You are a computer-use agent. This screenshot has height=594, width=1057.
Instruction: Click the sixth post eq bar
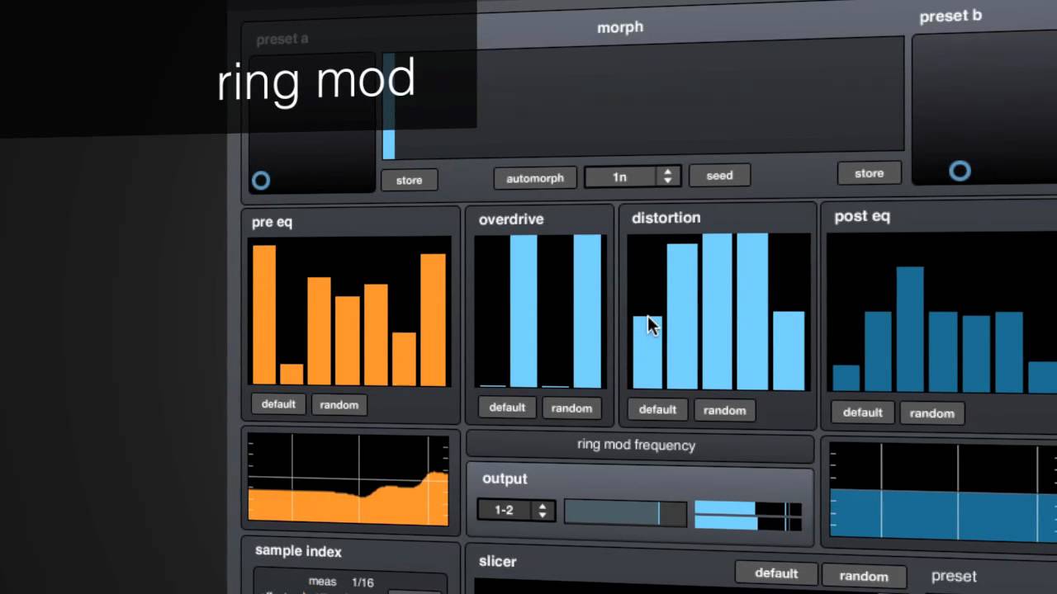tap(1009, 353)
